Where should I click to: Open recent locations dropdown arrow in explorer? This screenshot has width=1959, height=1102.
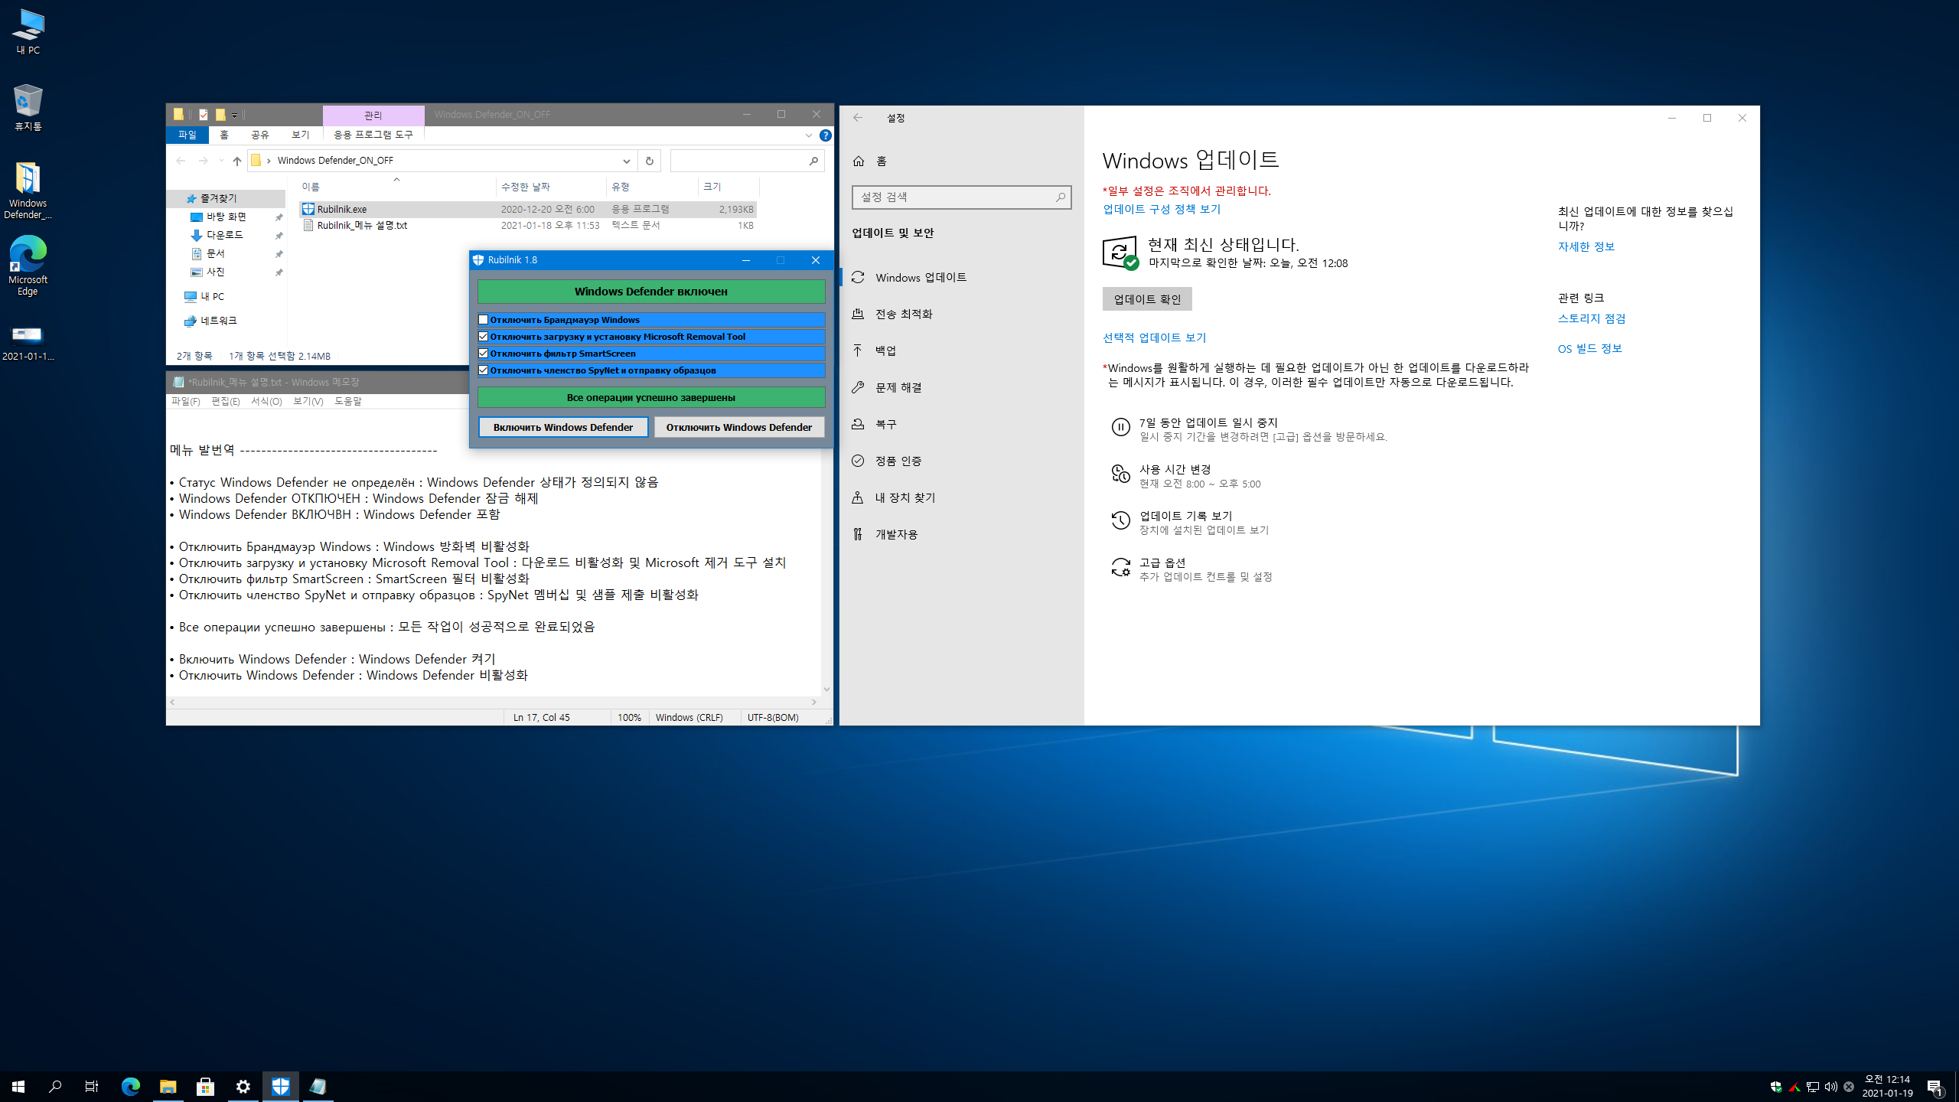221,161
